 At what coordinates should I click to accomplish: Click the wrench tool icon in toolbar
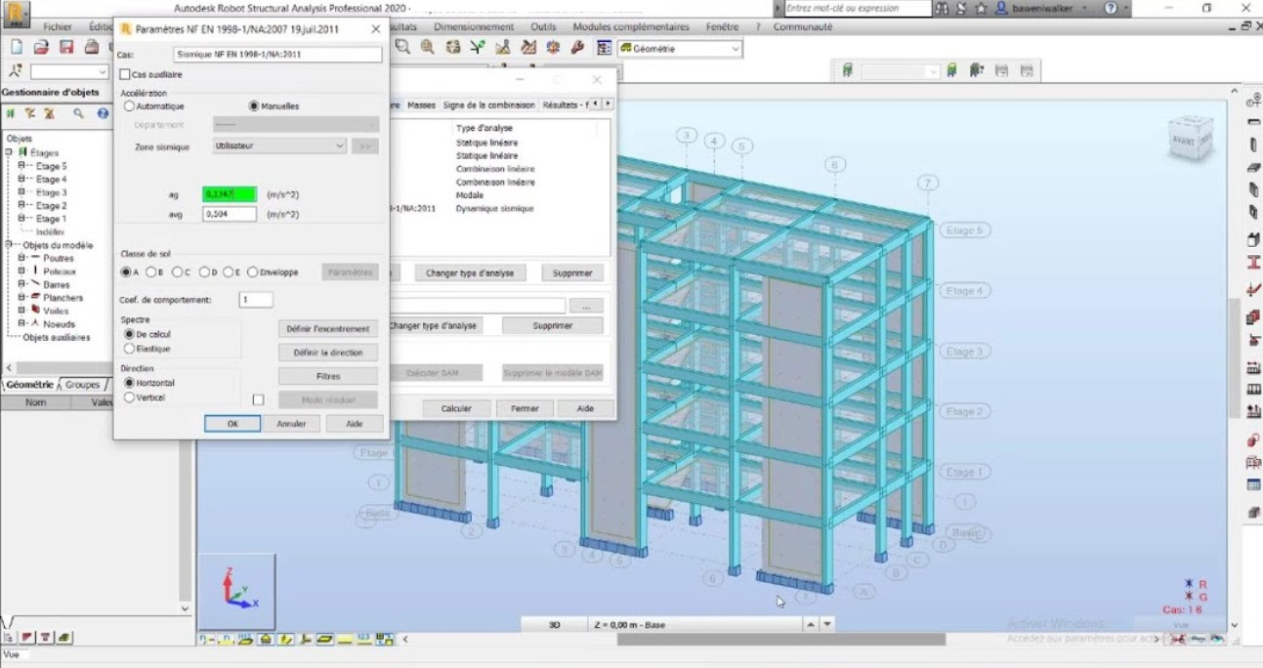[x=577, y=47]
